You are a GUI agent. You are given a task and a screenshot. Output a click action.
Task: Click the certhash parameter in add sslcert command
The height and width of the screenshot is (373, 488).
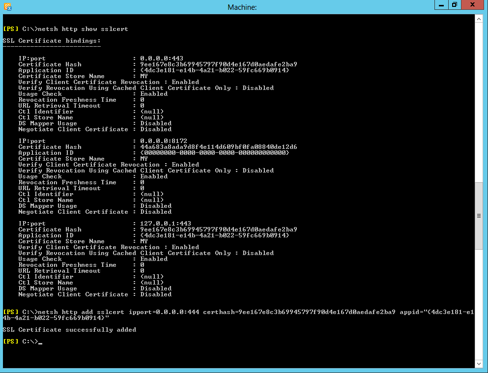tap(299, 312)
